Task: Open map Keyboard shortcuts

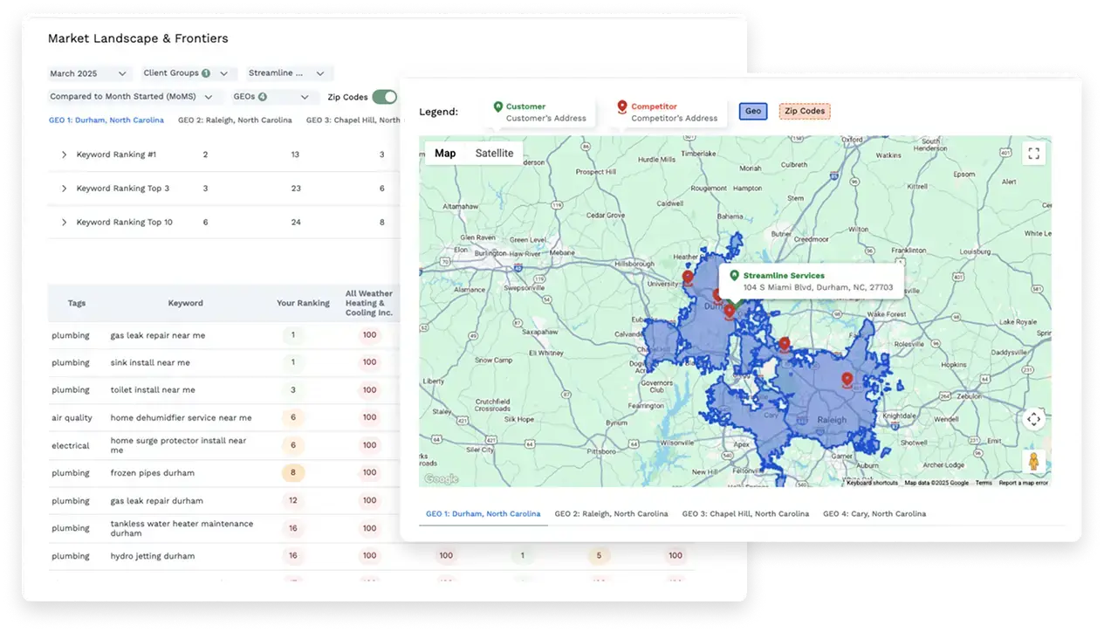Action: pos(872,483)
